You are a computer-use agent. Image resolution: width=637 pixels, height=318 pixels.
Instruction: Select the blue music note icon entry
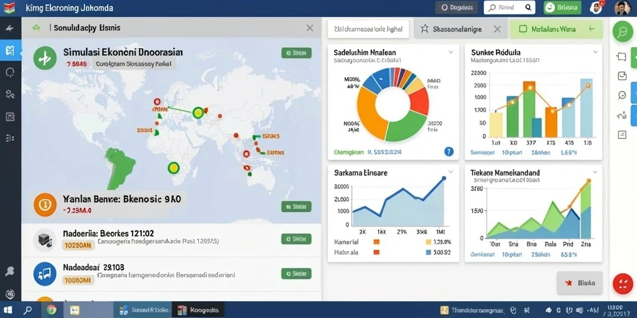[x=44, y=273]
